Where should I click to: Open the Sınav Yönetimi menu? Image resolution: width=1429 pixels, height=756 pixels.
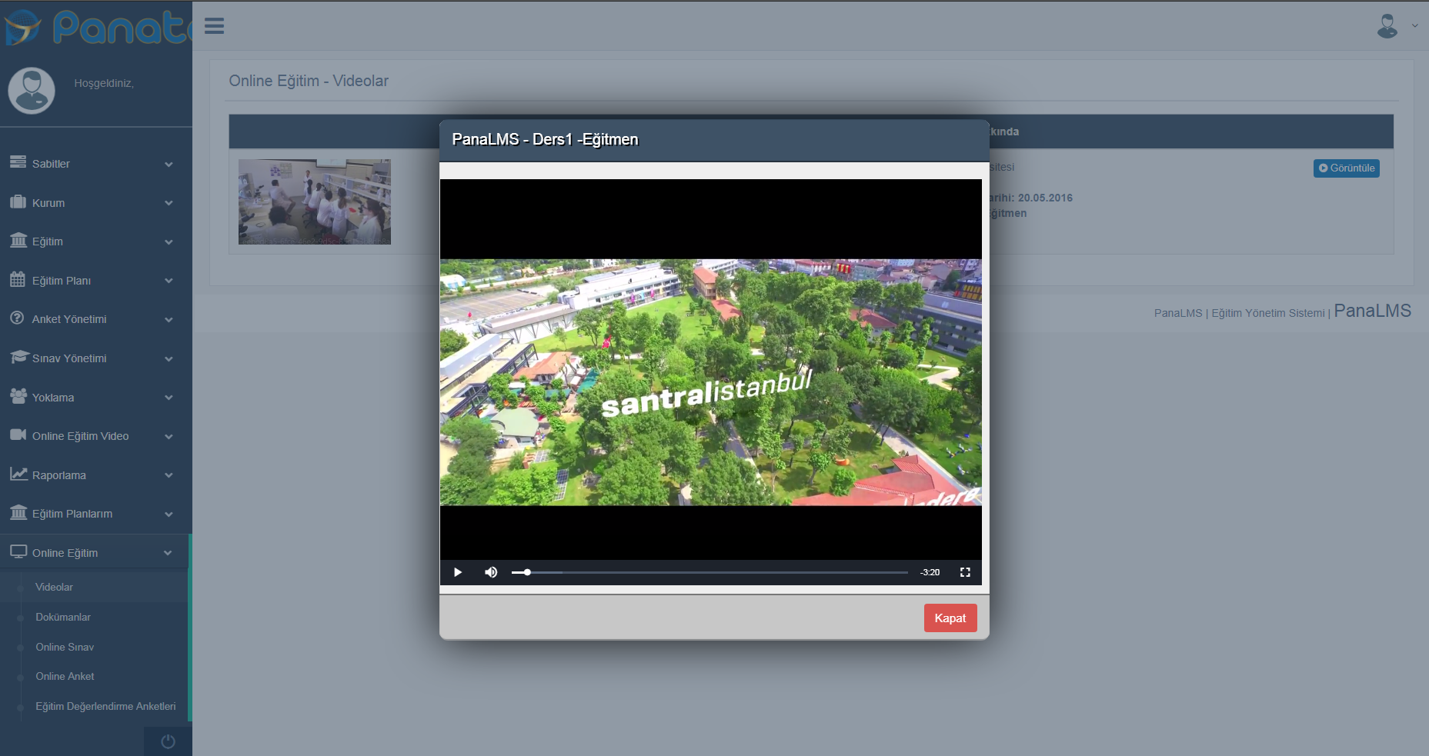point(69,358)
